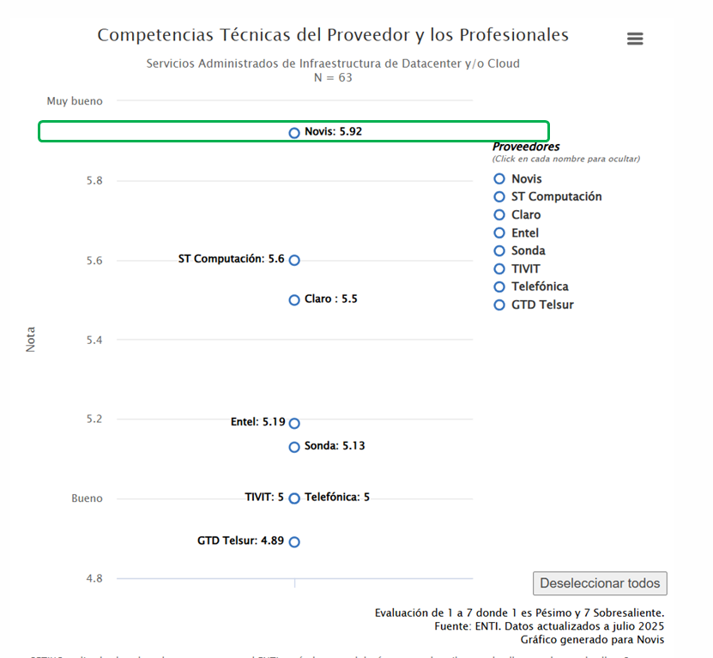
Task: Hide Telefónica from the legend list
Action: [x=540, y=287]
